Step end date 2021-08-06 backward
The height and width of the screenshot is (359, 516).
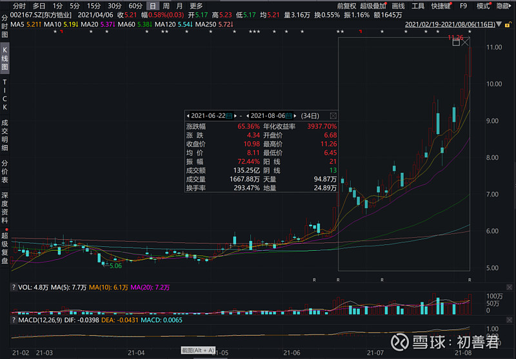(248, 116)
